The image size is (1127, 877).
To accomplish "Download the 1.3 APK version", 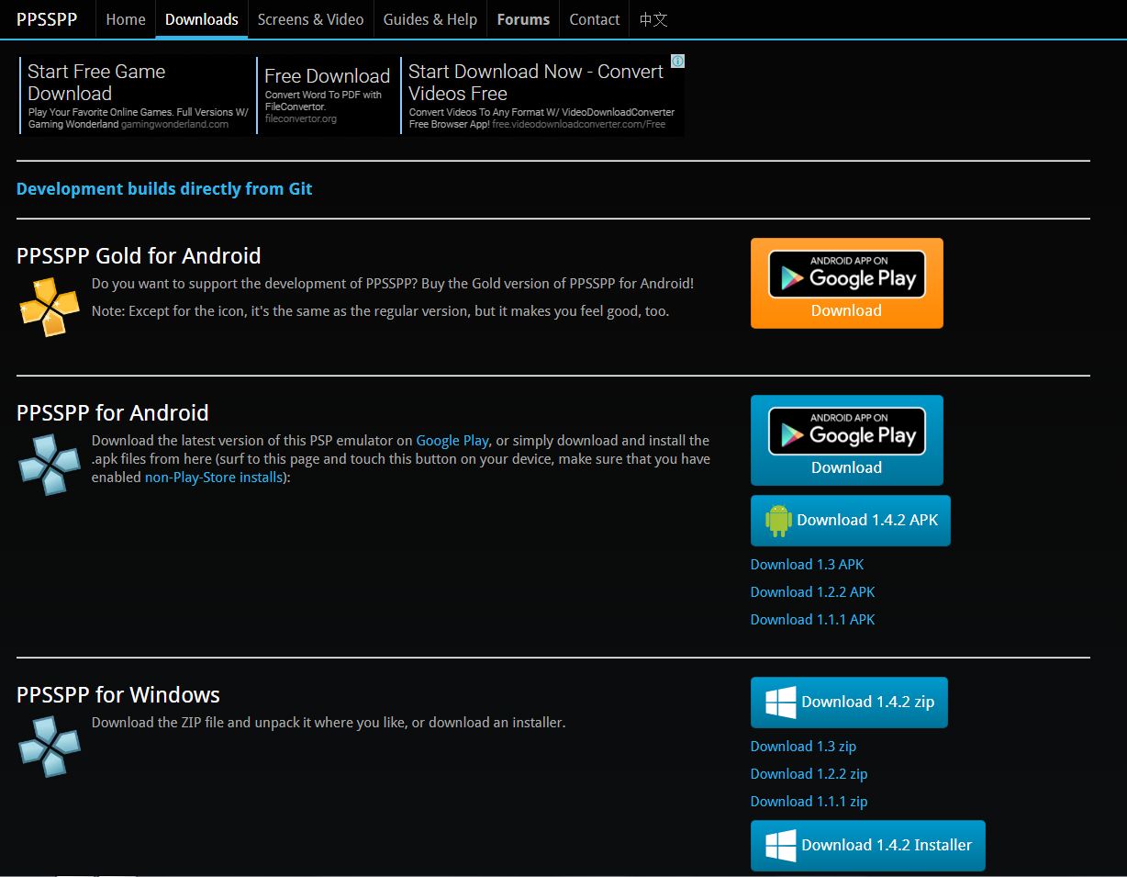I will coord(807,564).
